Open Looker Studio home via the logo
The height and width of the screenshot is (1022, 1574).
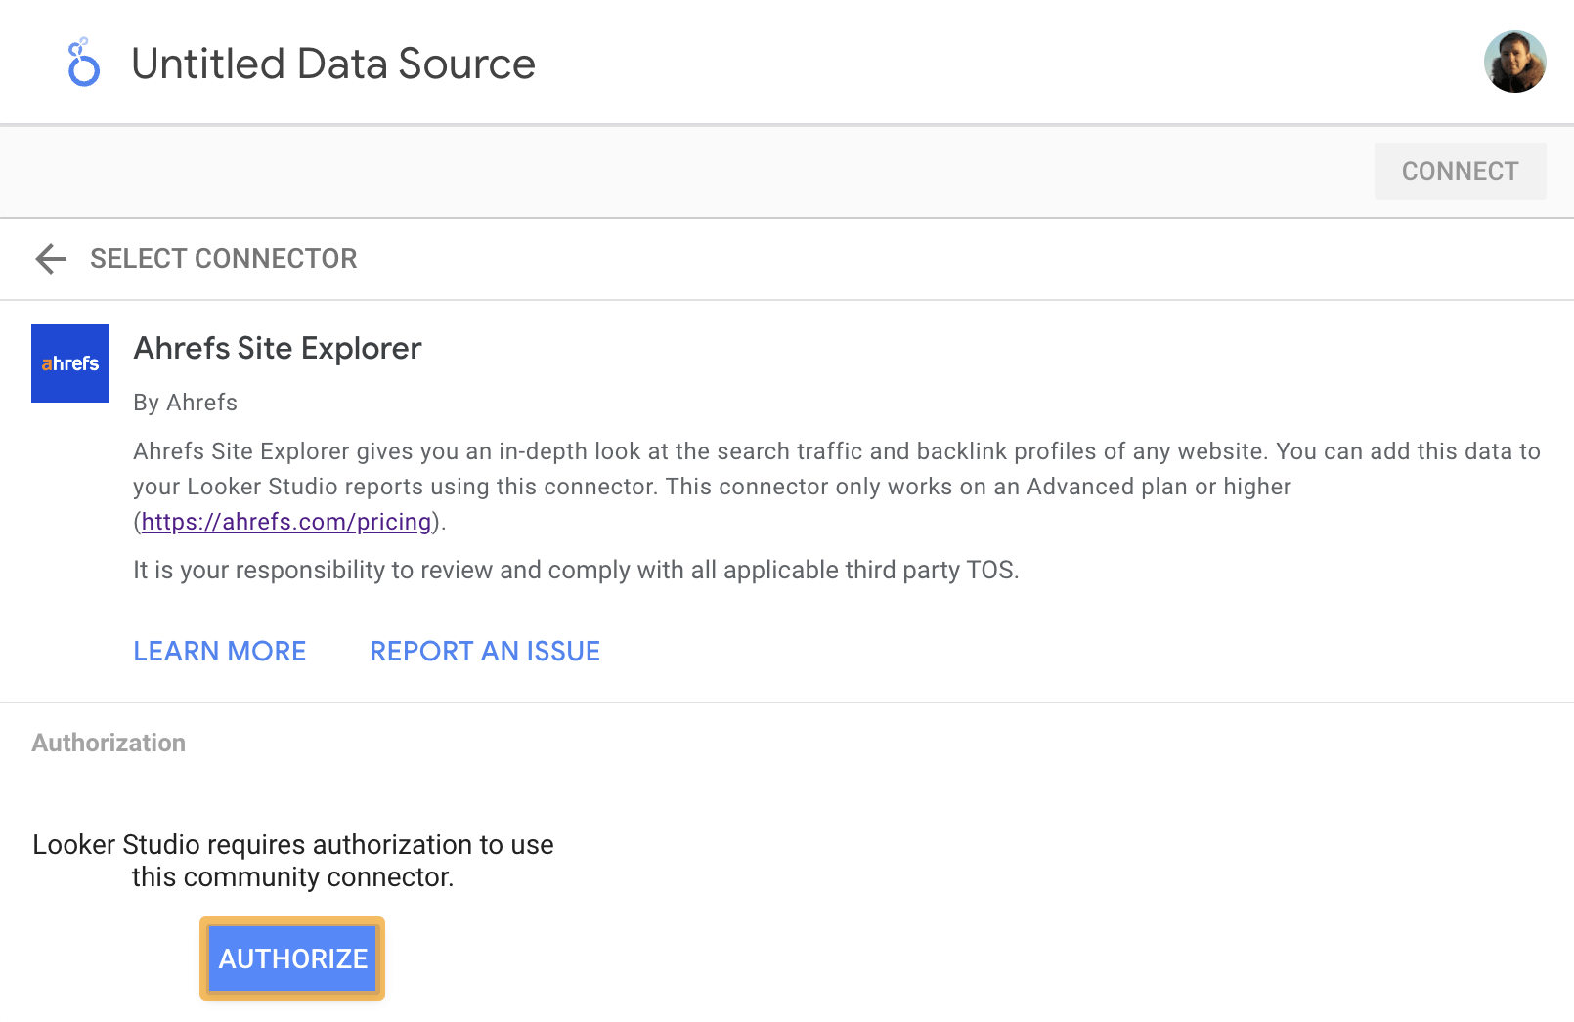83,62
